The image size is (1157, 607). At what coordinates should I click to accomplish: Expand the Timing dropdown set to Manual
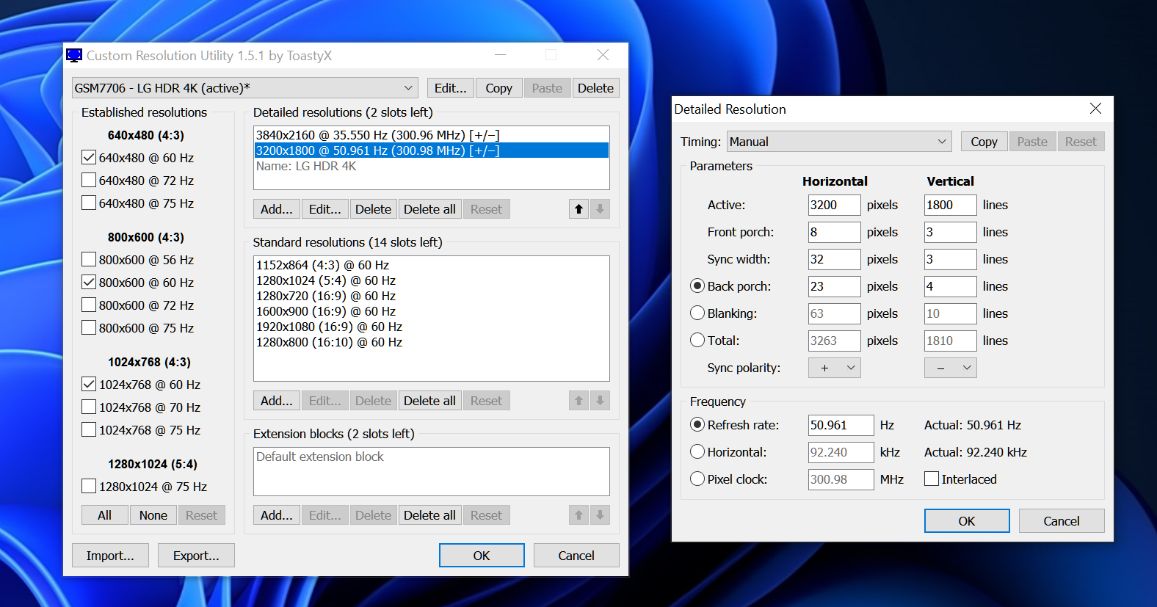838,142
